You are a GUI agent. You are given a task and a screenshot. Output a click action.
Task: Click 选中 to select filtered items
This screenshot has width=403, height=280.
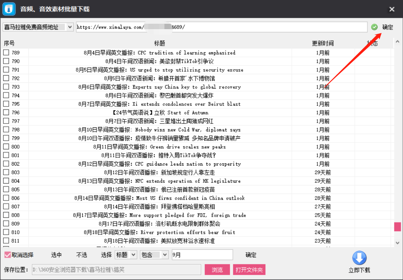pyautogui.click(x=56, y=254)
